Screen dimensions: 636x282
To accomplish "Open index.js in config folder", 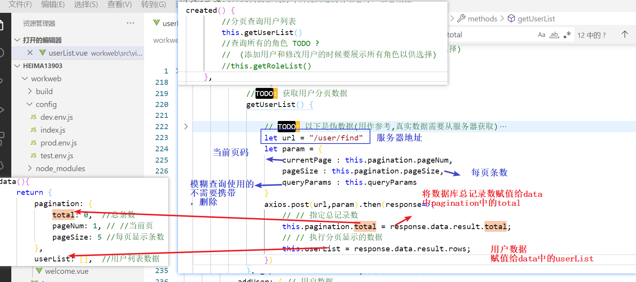I will pos(53,130).
